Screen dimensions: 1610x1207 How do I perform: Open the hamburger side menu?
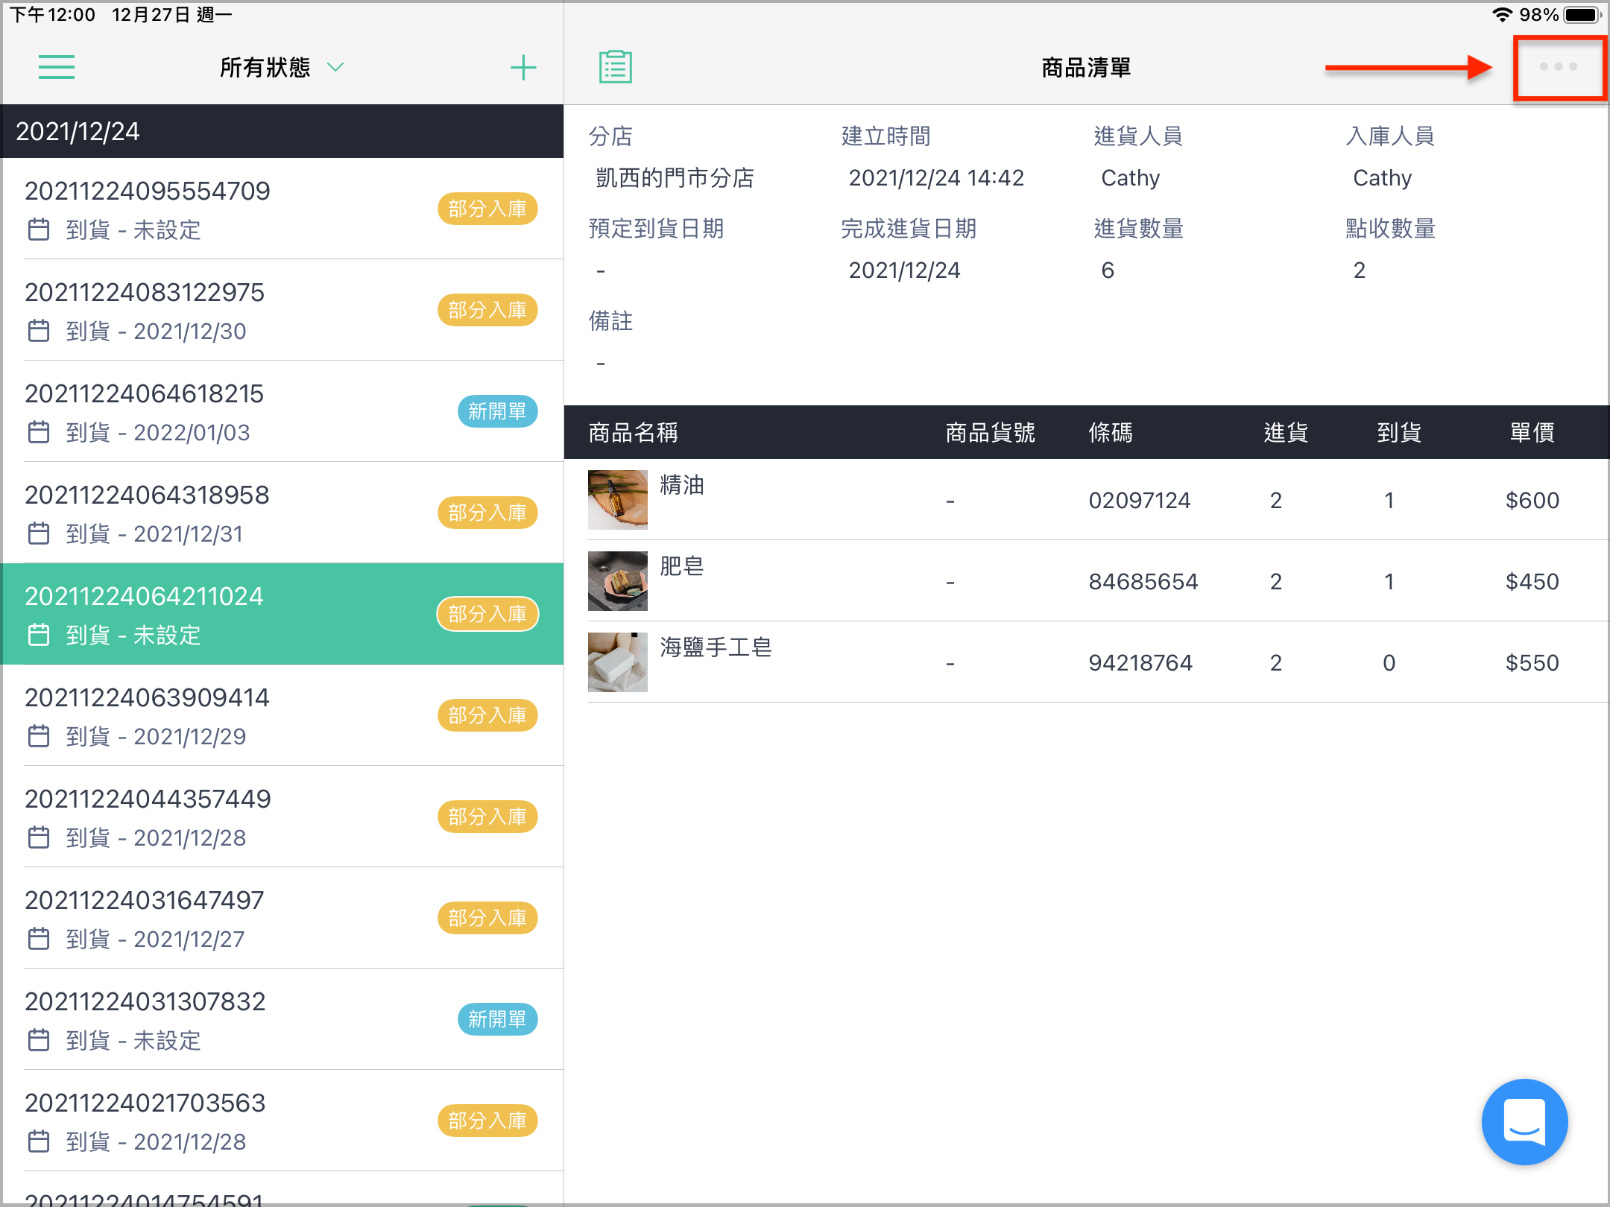pos(57,67)
